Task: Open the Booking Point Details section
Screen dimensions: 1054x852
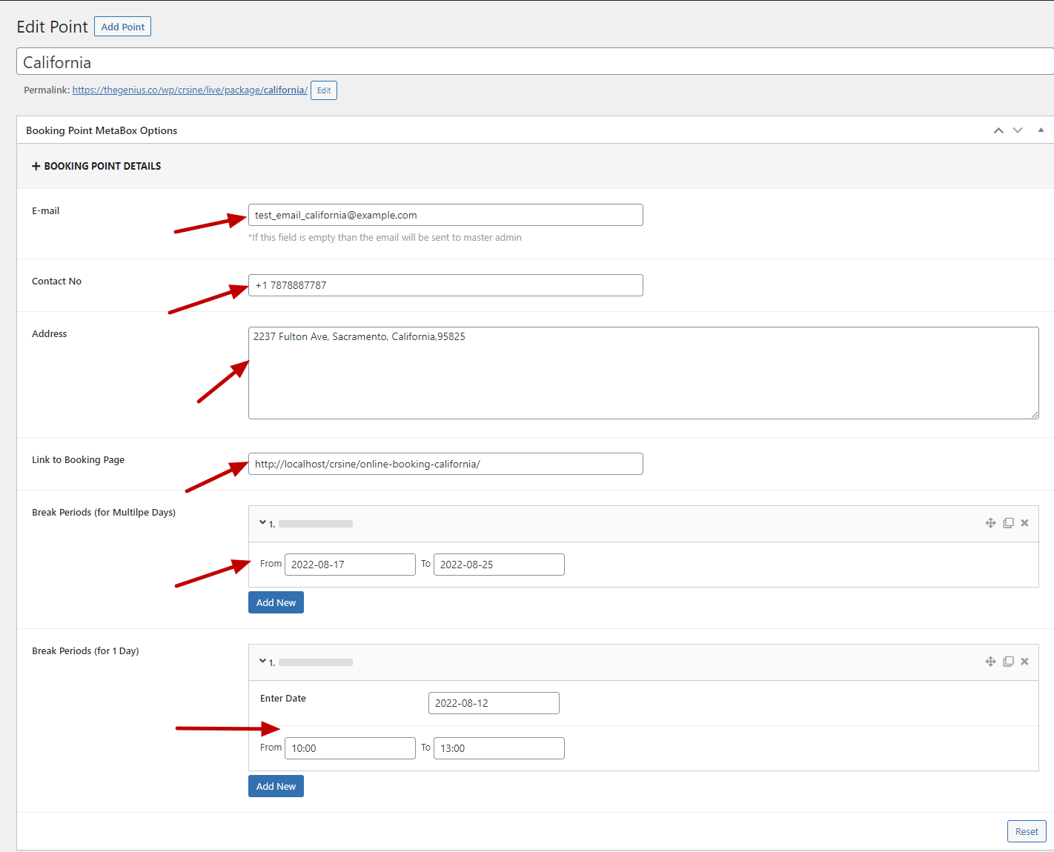Action: coord(96,166)
